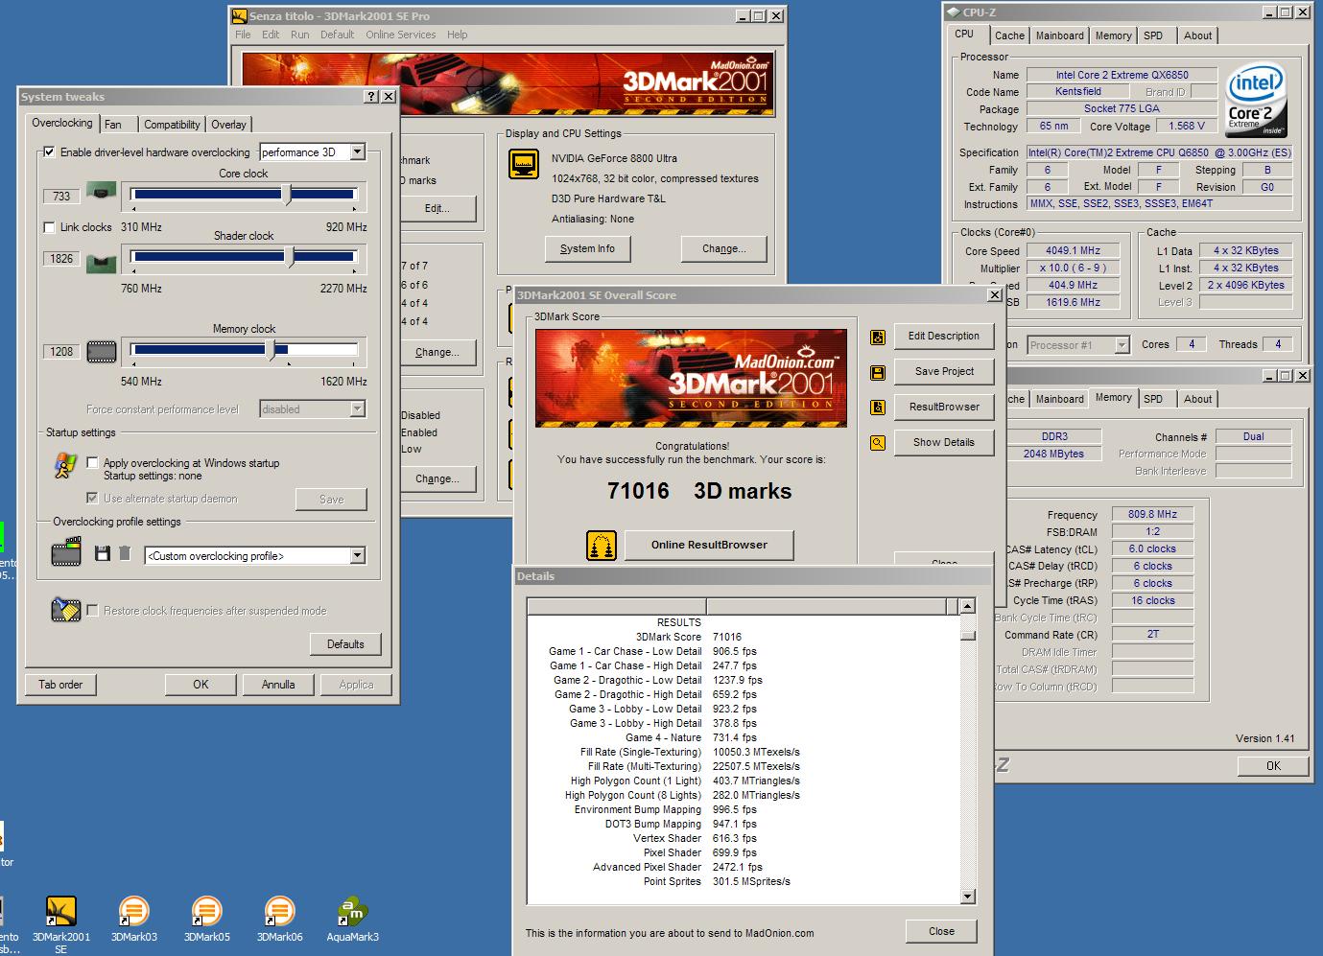Click the overclocking profile clapboard icon
This screenshot has width=1323, height=956.
tap(67, 553)
